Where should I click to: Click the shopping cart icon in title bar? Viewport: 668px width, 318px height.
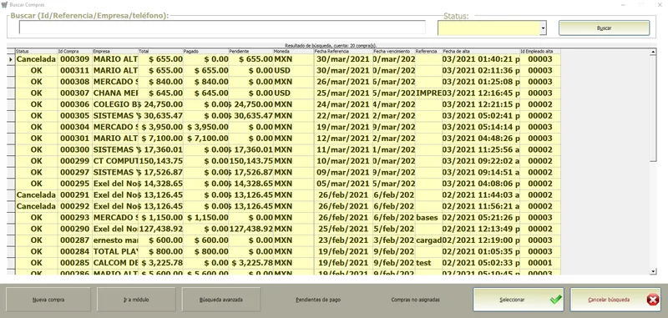tap(4, 4)
